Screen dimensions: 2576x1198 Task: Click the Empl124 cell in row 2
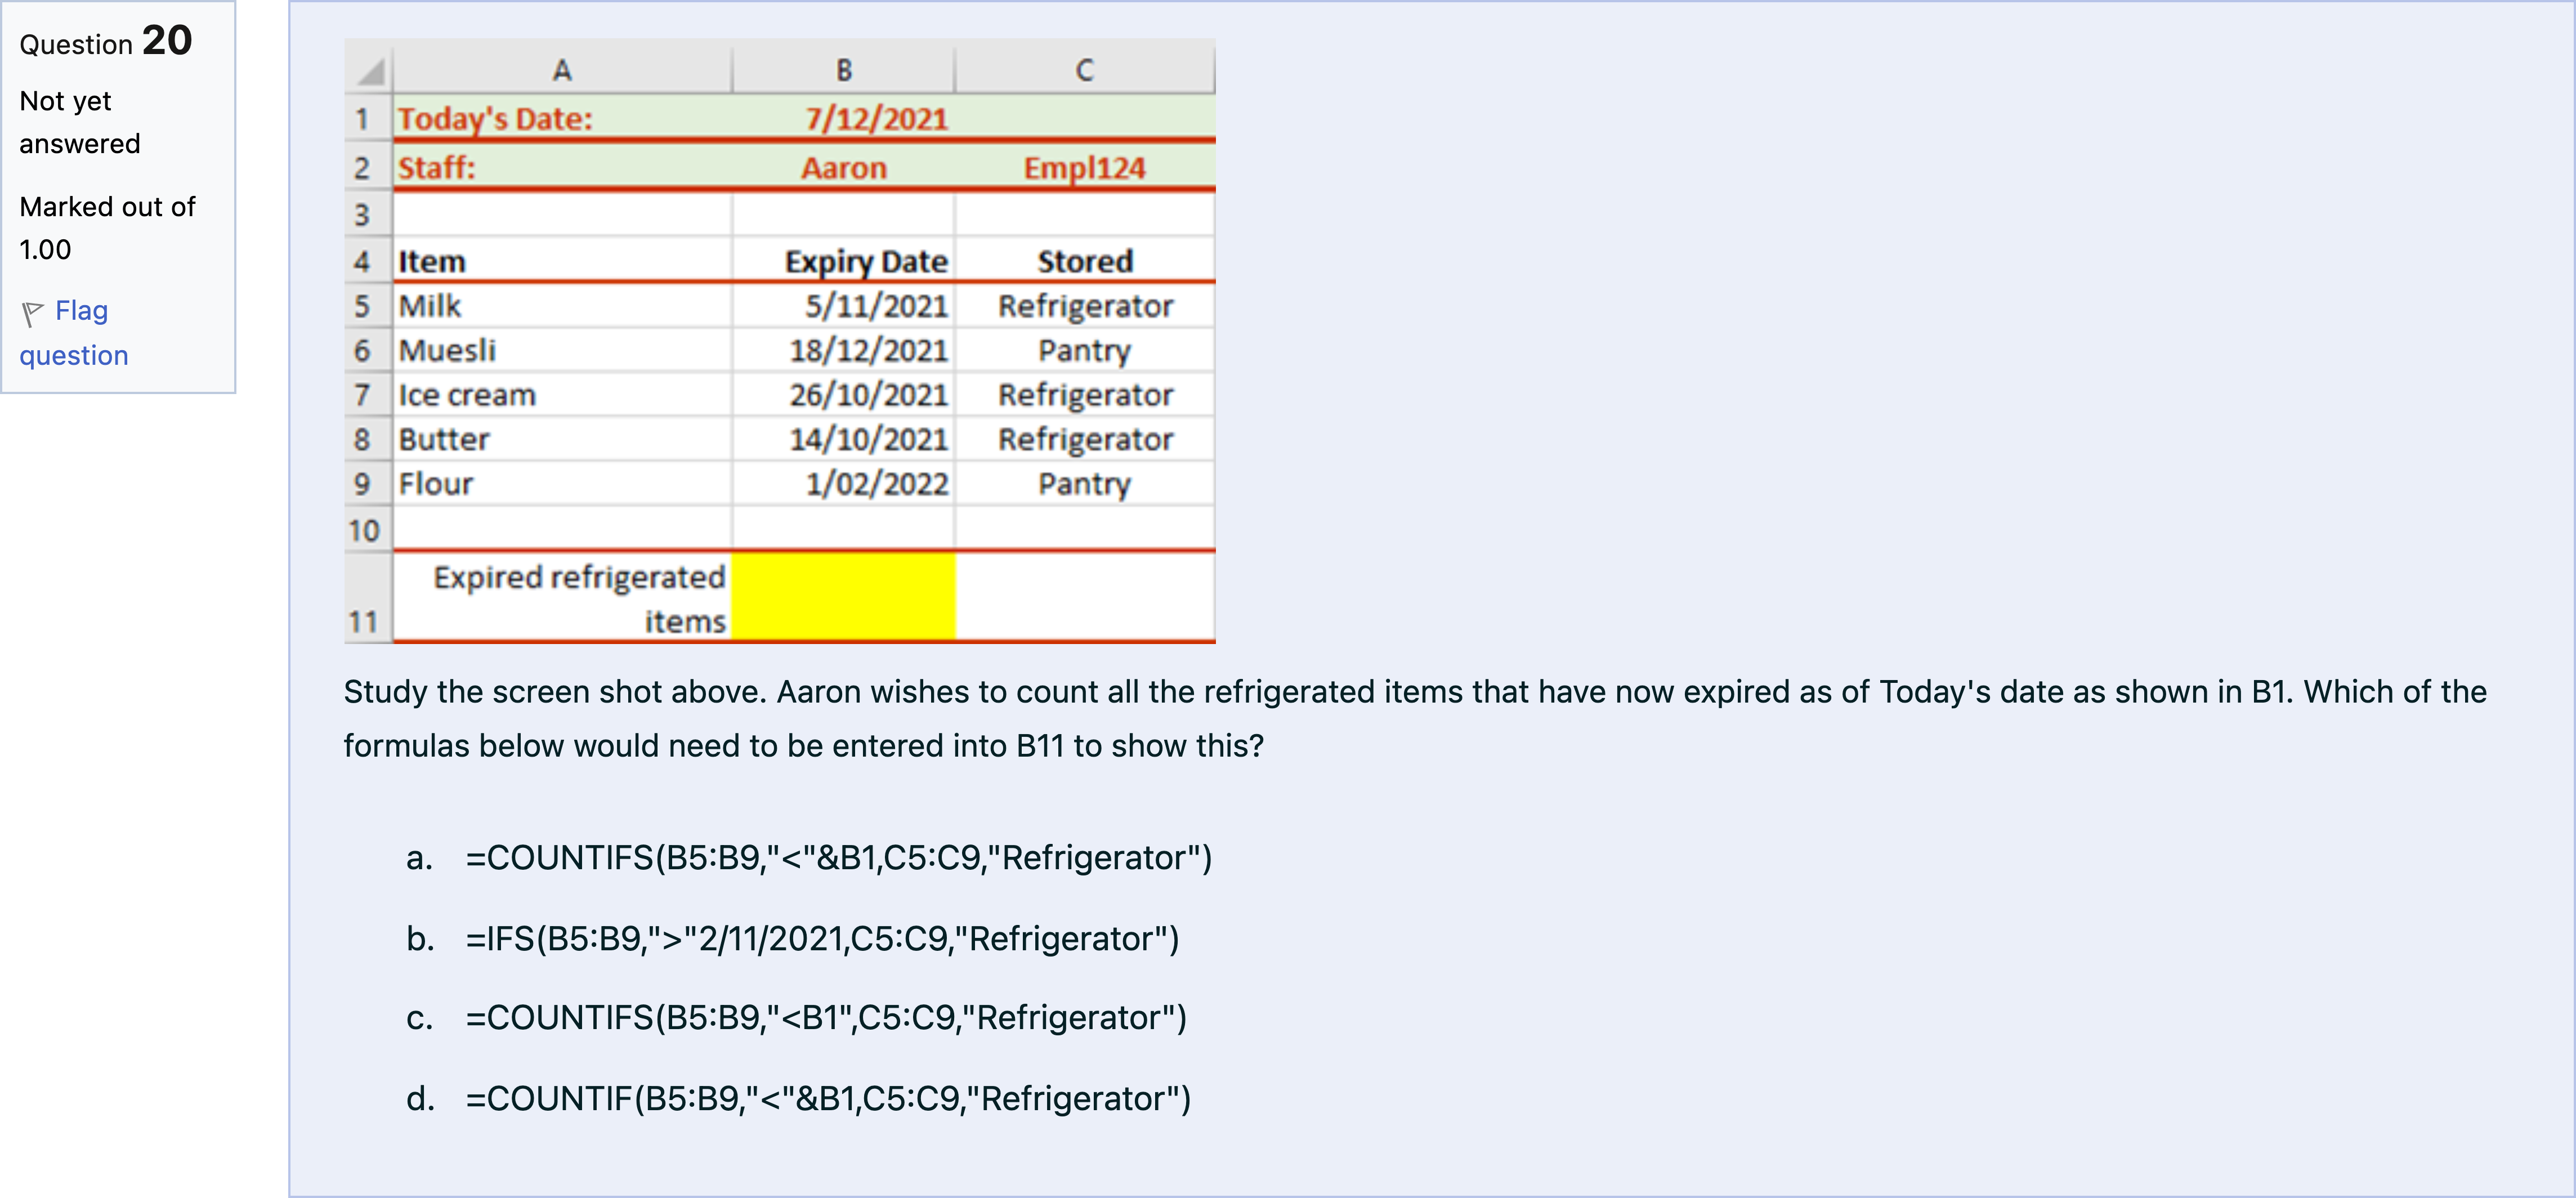1084,168
